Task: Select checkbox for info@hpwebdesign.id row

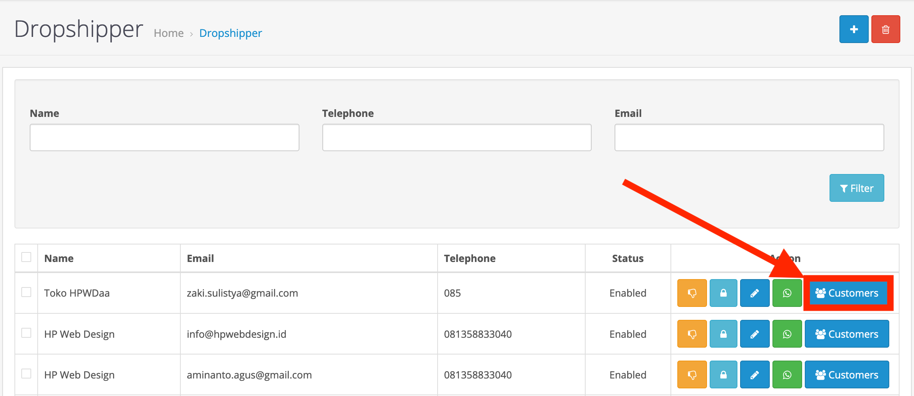Action: 26,333
